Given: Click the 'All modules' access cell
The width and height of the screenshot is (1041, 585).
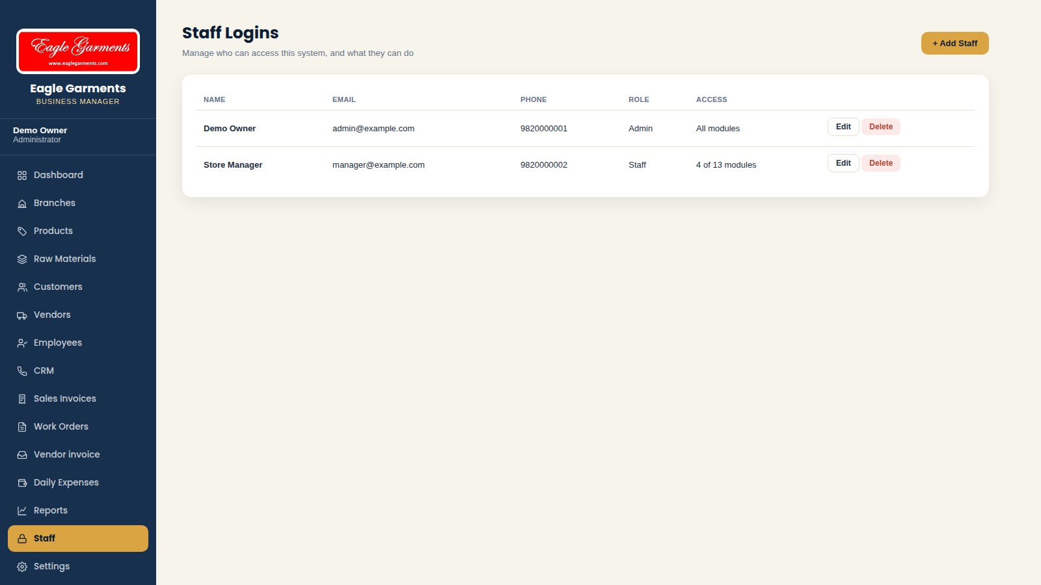Looking at the screenshot, I should click(718, 129).
